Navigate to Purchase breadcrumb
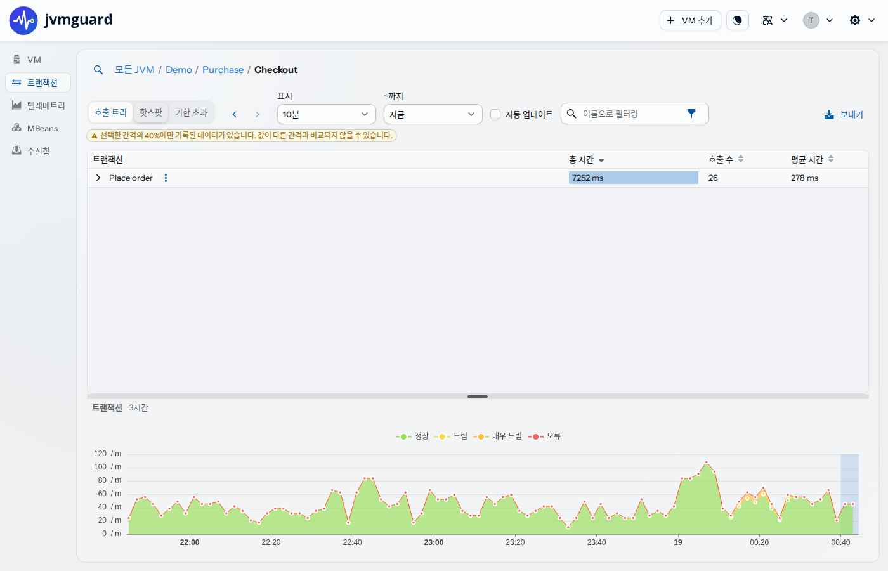The width and height of the screenshot is (888, 571). (223, 70)
